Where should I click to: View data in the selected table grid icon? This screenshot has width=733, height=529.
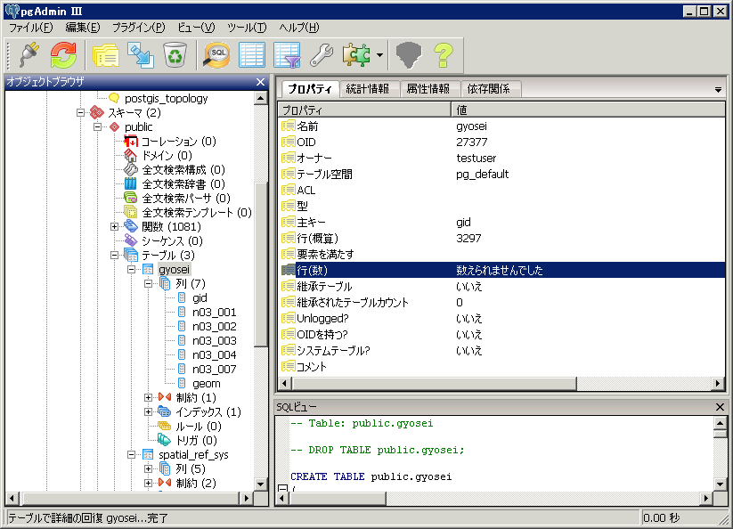point(252,55)
